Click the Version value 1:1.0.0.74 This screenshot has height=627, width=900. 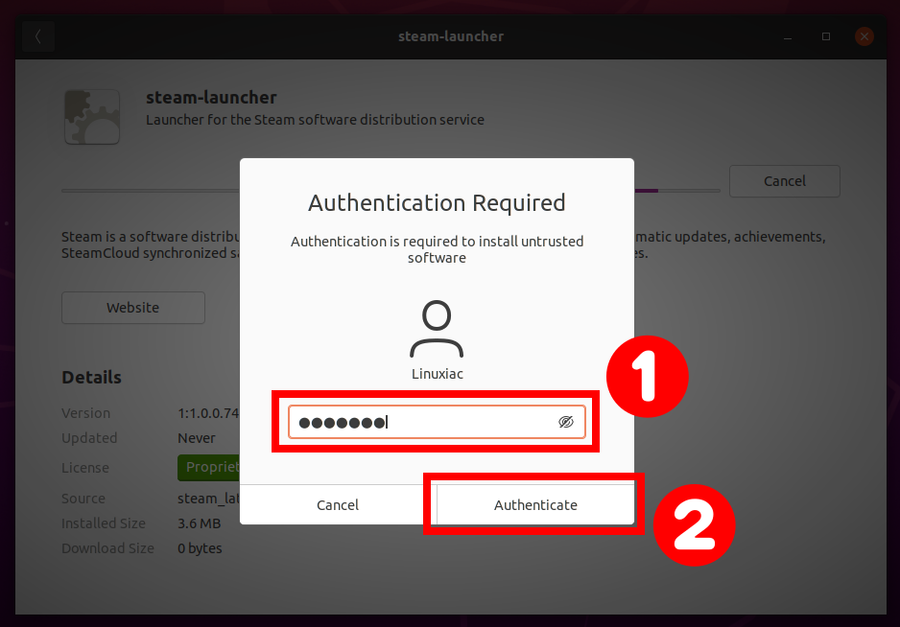pos(206,413)
